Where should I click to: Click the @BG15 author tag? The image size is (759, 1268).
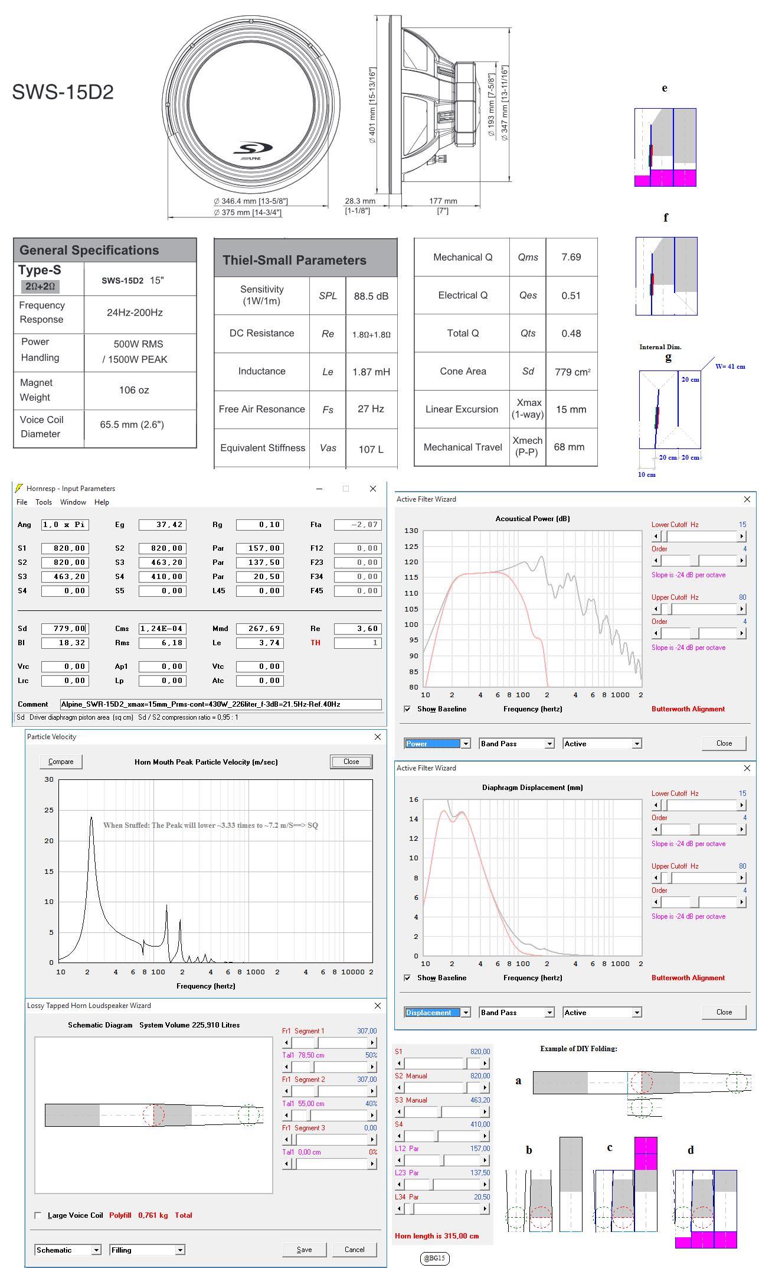coord(435,1259)
